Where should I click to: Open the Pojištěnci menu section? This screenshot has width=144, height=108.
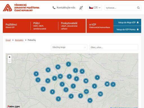(x=17, y=26)
